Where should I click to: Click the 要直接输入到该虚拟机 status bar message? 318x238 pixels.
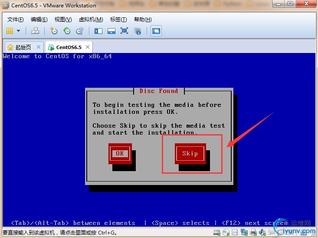coord(59,232)
